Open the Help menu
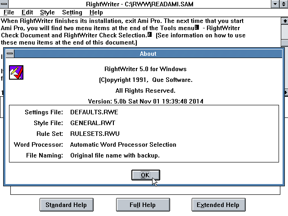Screen dimensions: 288x216 (x=96, y=13)
